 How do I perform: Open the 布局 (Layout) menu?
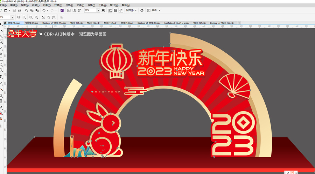36,5
